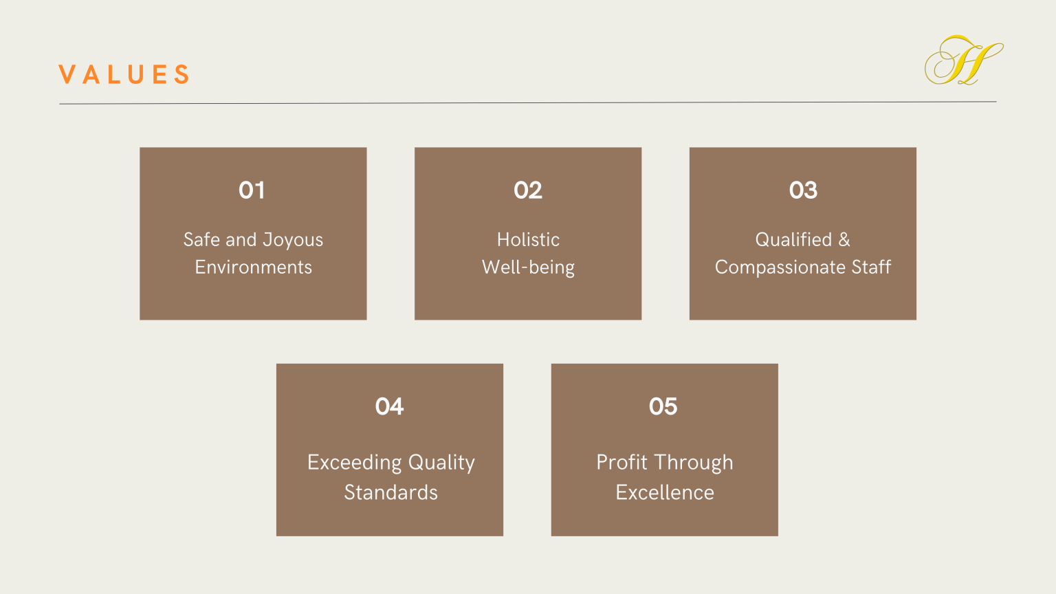Click the number 01 on the first card
The image size is (1056, 594).
[x=252, y=190]
